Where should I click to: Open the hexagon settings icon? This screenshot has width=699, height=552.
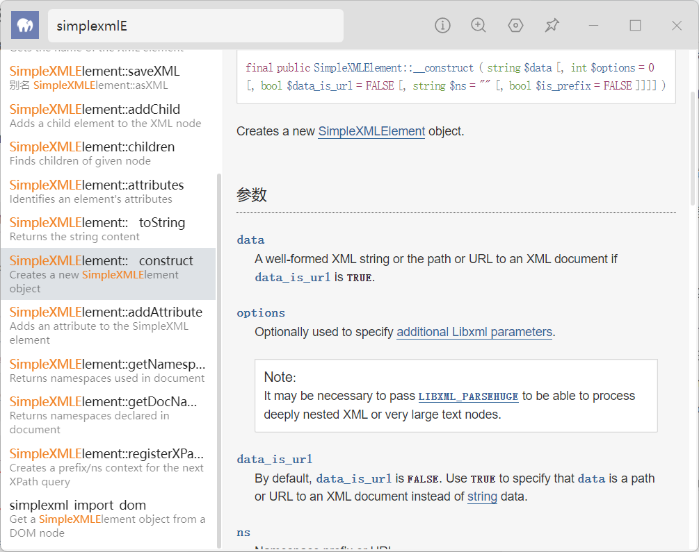[515, 26]
